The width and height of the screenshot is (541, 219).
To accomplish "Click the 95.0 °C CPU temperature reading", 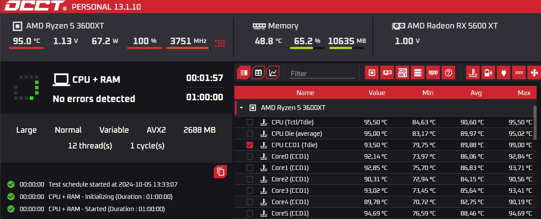I will click(27, 41).
